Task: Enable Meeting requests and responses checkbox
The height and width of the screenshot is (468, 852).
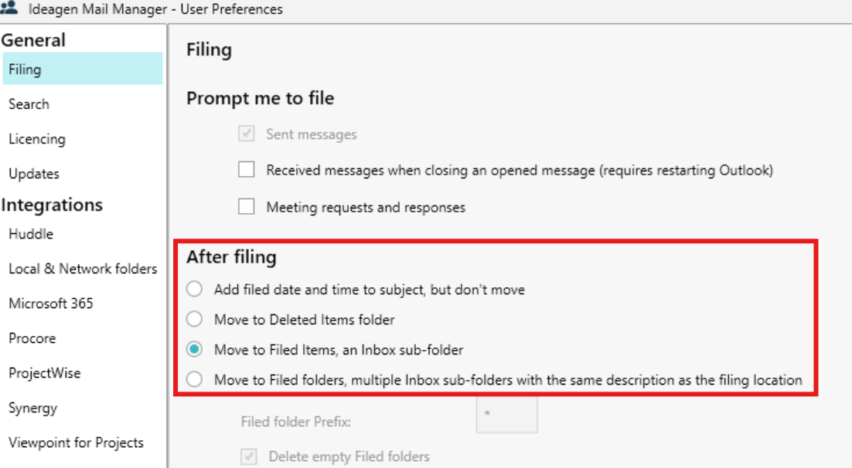Action: point(247,207)
